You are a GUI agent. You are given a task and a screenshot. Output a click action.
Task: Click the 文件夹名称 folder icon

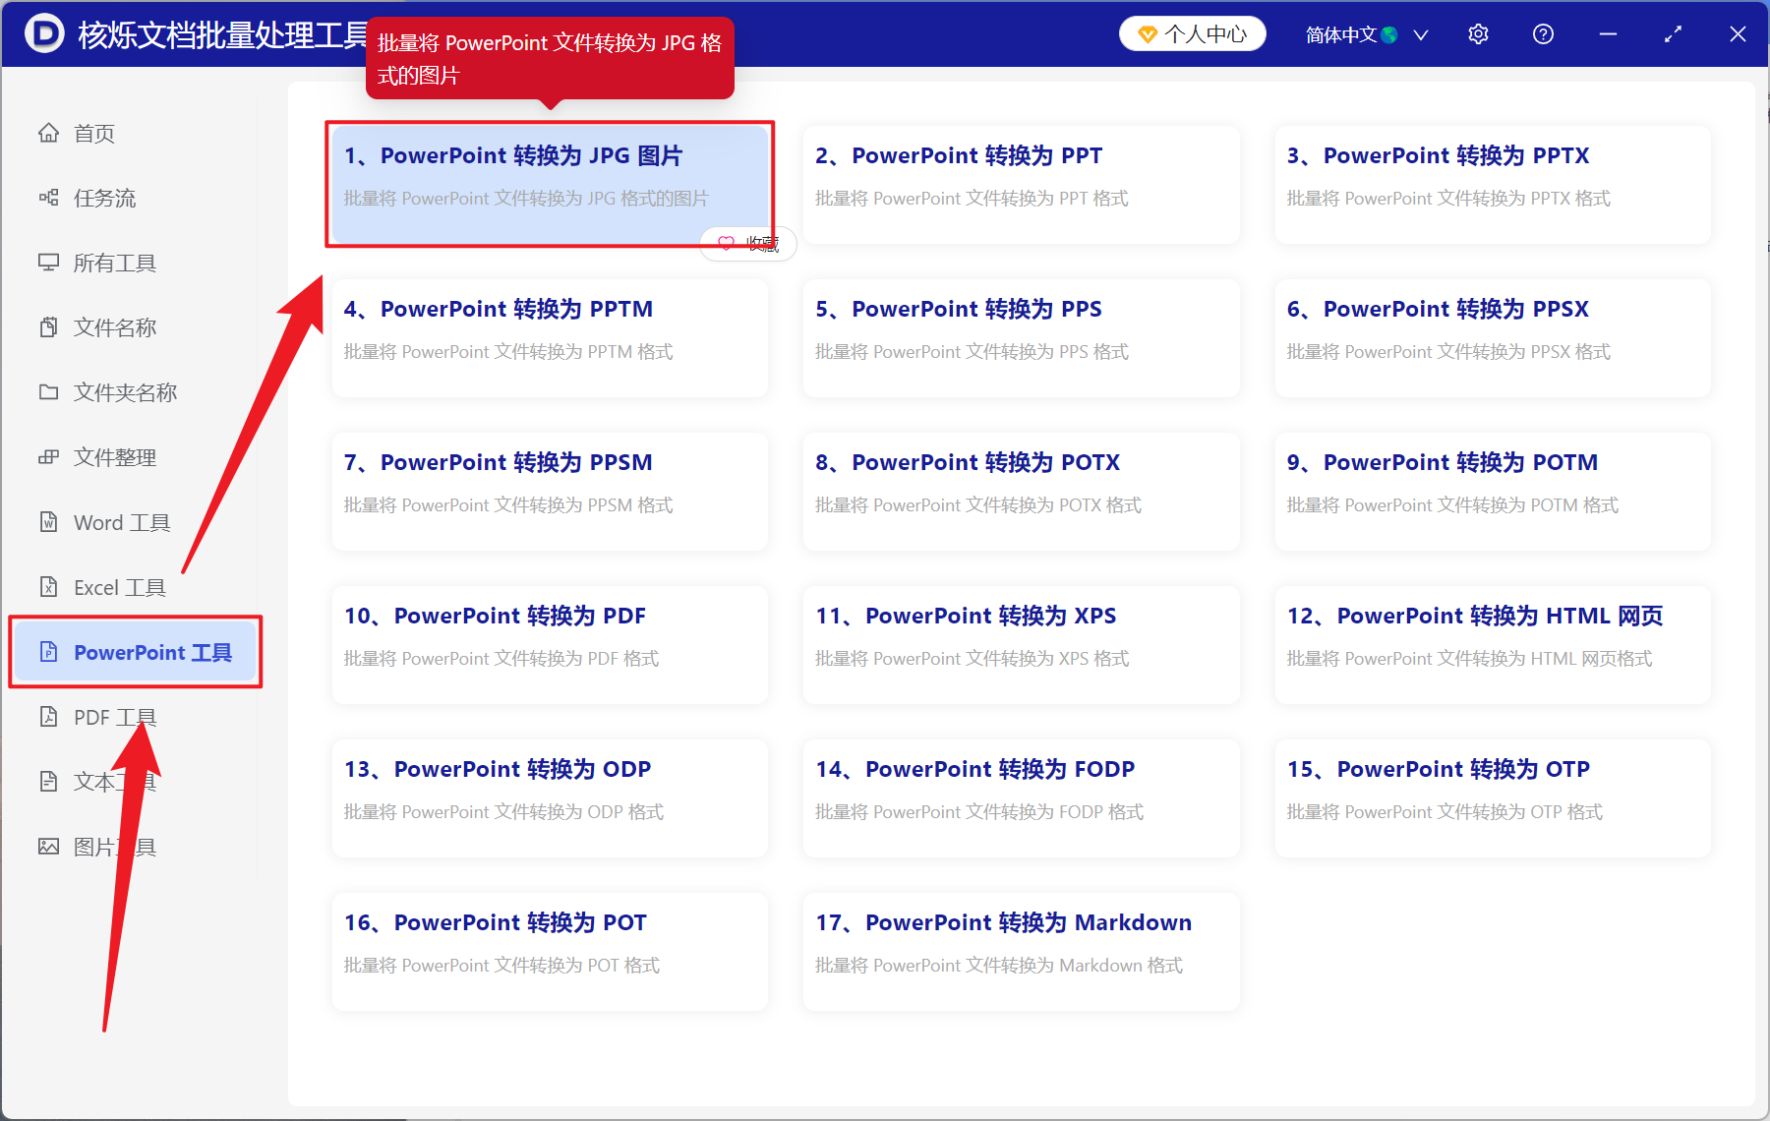[48, 392]
